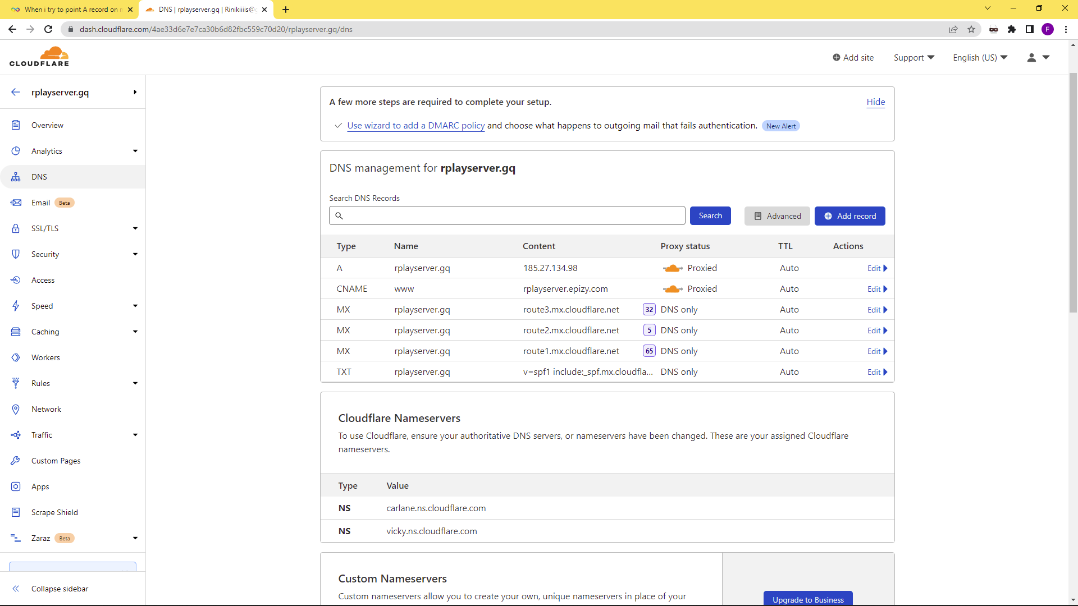Expand the Caching submenu arrow
The height and width of the screenshot is (606, 1078).
tap(135, 332)
